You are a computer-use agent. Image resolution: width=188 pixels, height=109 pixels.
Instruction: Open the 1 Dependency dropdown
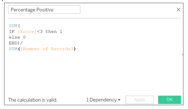tap(103, 100)
